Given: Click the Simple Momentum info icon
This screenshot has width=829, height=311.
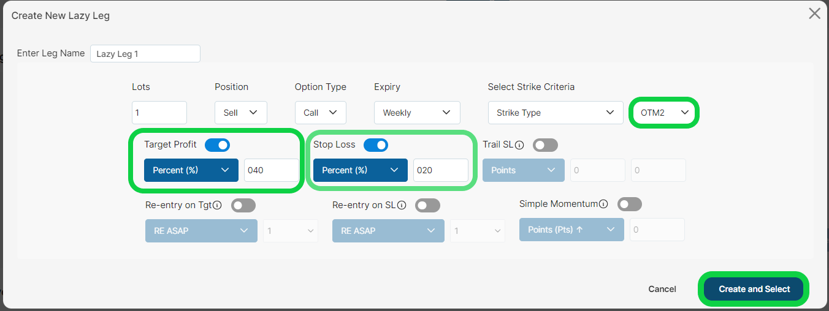Looking at the screenshot, I should [603, 204].
